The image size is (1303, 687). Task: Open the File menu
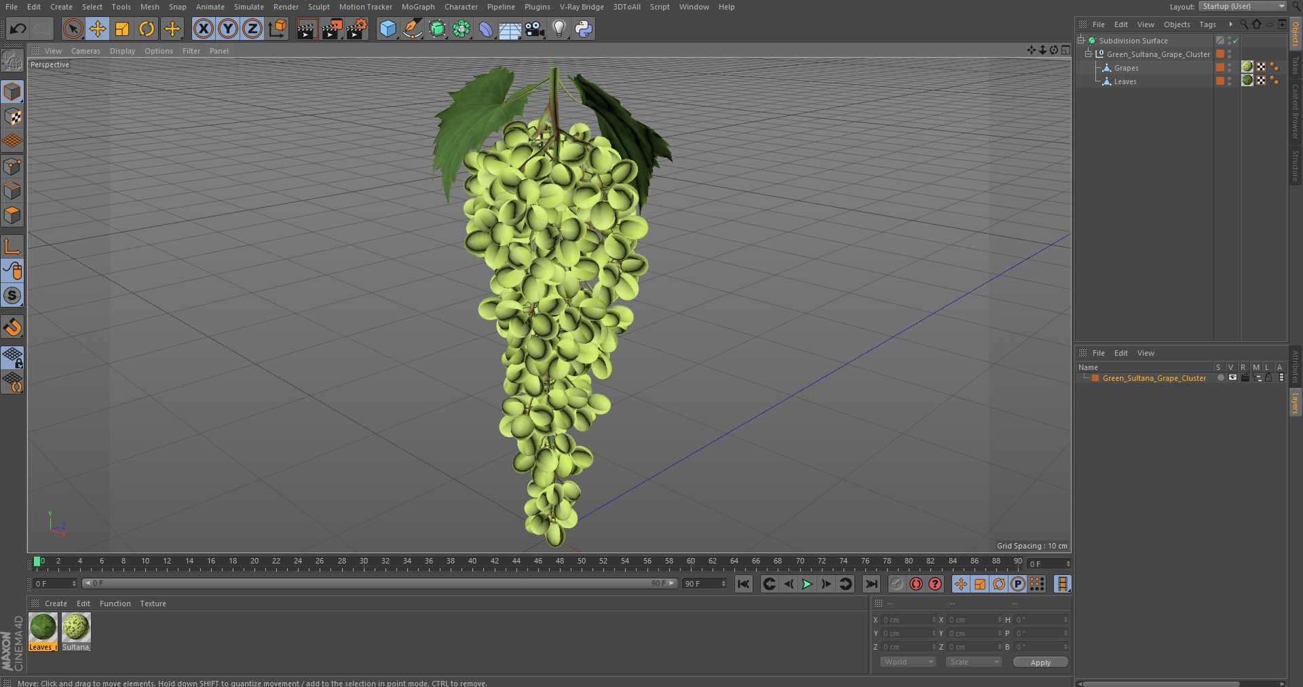pyautogui.click(x=12, y=7)
